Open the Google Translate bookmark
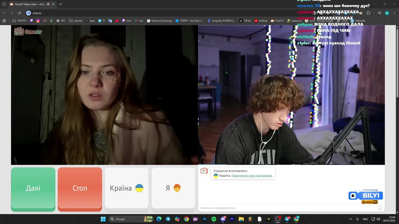Viewport: 399px width, 224px height. click(110, 21)
